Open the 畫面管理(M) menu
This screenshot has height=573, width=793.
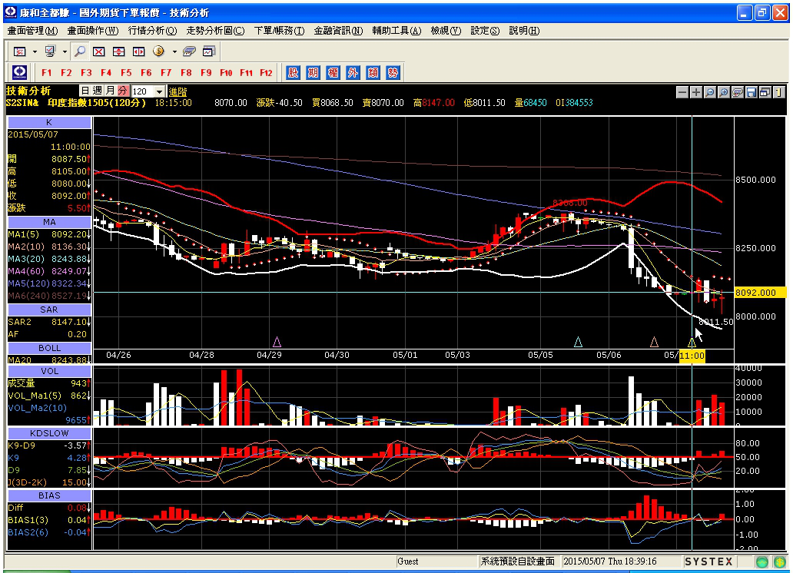[x=32, y=31]
